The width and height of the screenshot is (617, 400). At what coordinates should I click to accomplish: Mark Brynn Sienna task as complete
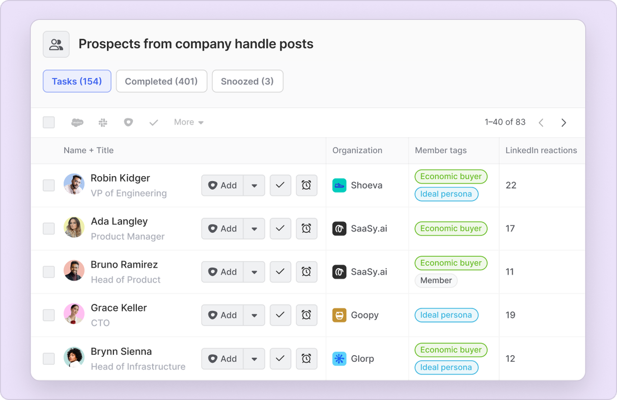click(x=280, y=359)
